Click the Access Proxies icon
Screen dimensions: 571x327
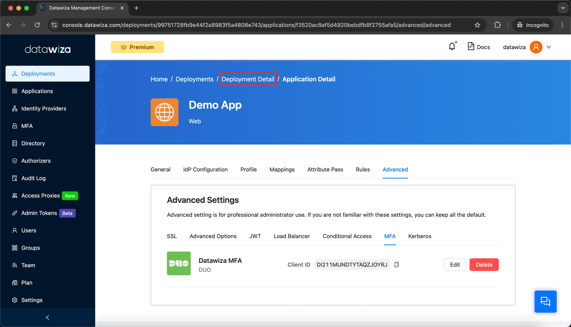[x=15, y=196]
